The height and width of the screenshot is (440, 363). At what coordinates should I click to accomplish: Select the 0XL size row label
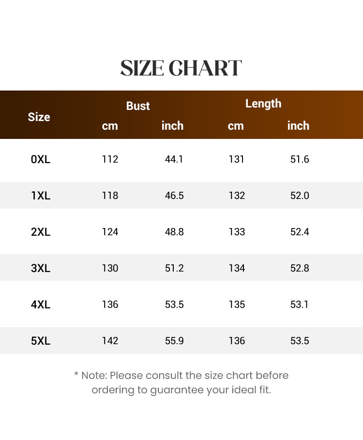coord(41,159)
